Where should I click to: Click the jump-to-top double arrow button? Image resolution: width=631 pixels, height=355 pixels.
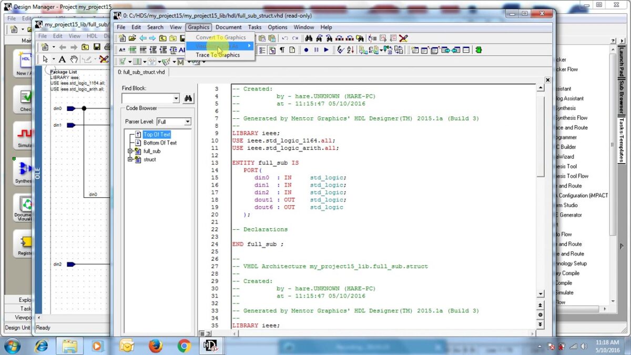[x=541, y=306]
